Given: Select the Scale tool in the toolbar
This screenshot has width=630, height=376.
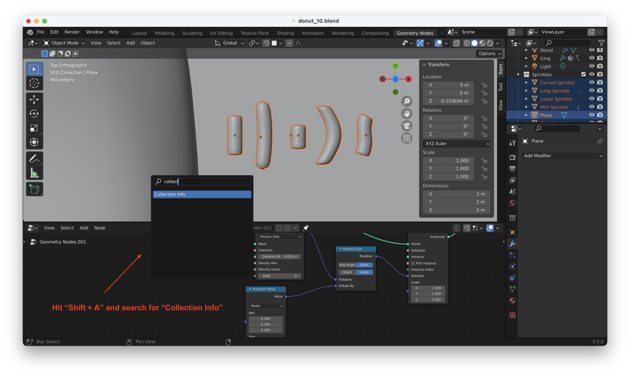Looking at the screenshot, I should [x=34, y=128].
